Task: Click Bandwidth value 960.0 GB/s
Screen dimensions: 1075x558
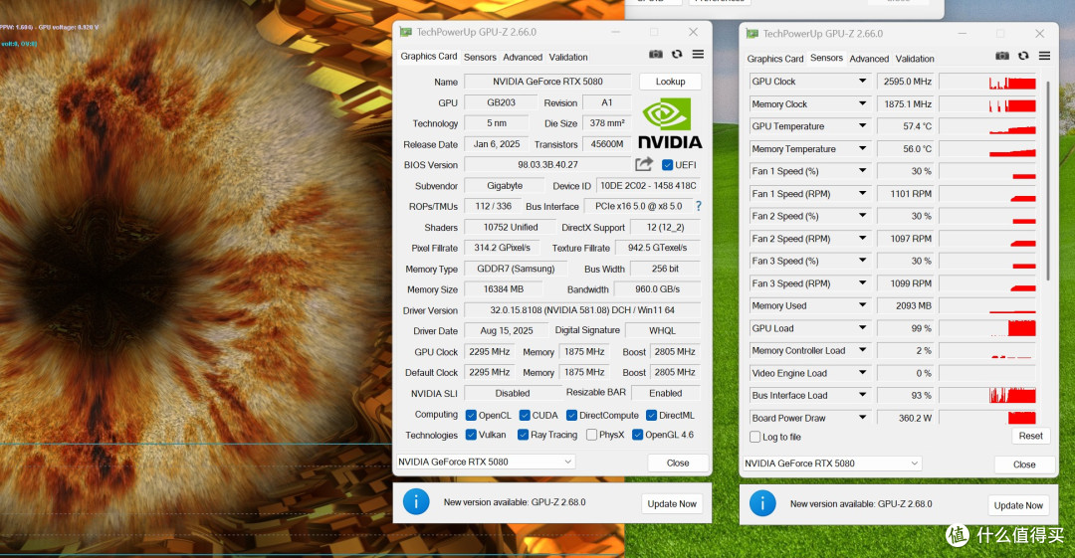Action: [657, 289]
